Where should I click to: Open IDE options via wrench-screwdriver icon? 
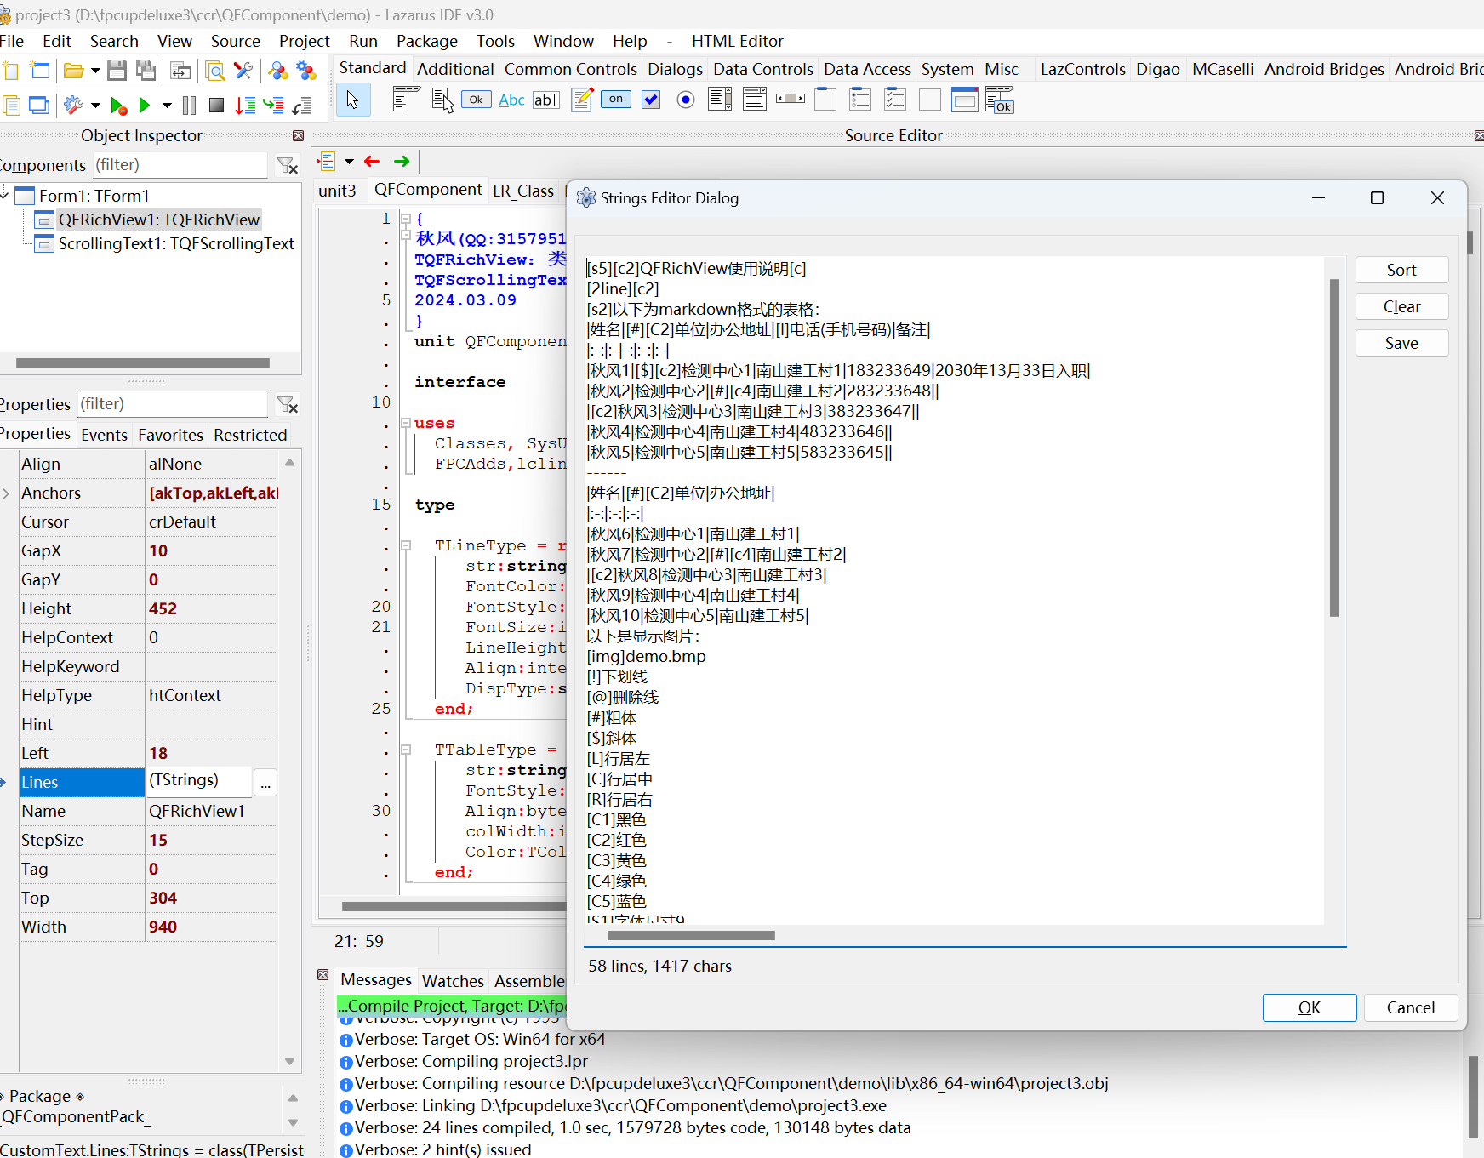tap(244, 71)
